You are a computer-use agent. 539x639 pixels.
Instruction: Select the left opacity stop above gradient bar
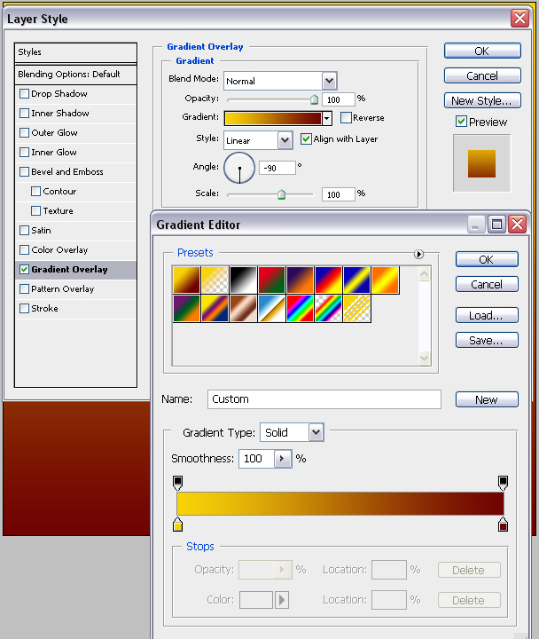[177, 483]
